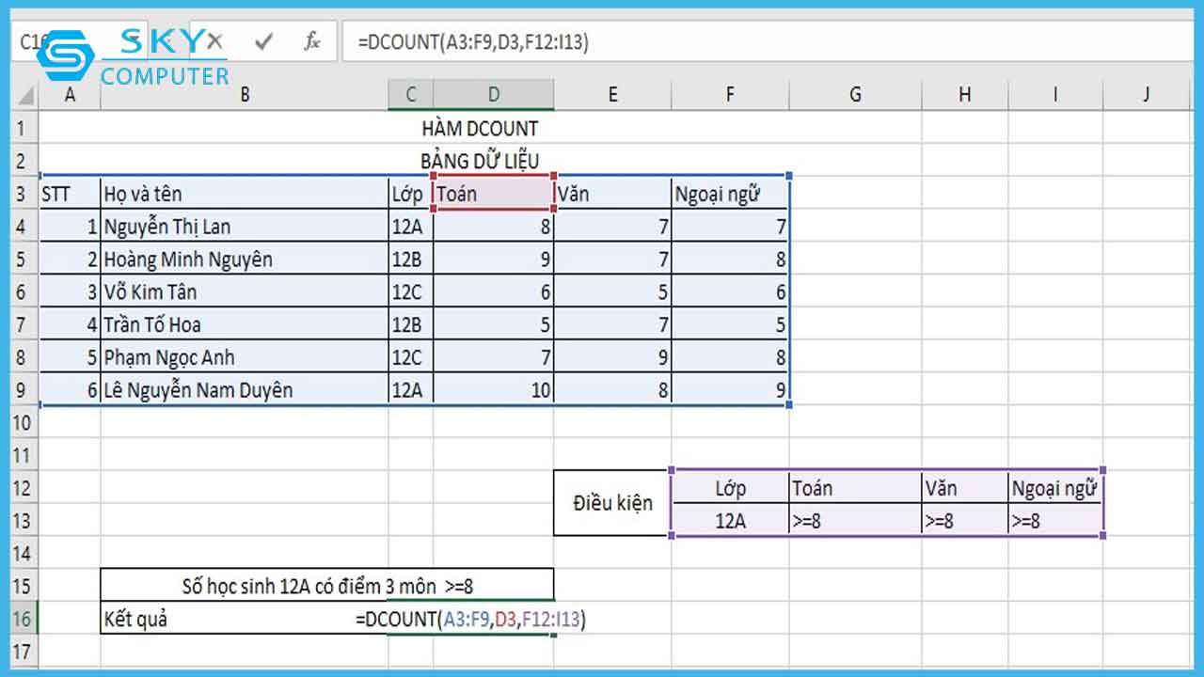Open the Insert Function fx icon

click(x=312, y=41)
